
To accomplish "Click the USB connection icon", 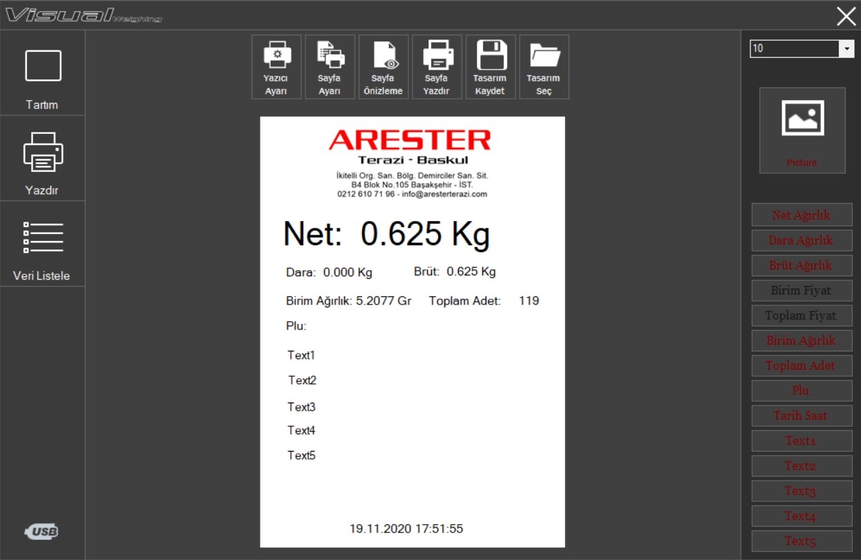I will (42, 531).
